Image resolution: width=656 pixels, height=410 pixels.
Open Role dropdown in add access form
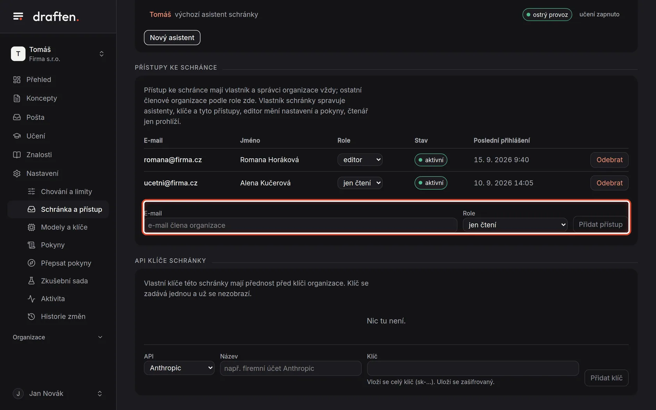[515, 225]
